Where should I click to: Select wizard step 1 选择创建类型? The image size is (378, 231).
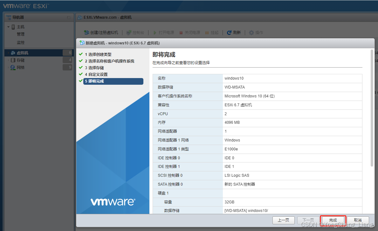coord(98,54)
